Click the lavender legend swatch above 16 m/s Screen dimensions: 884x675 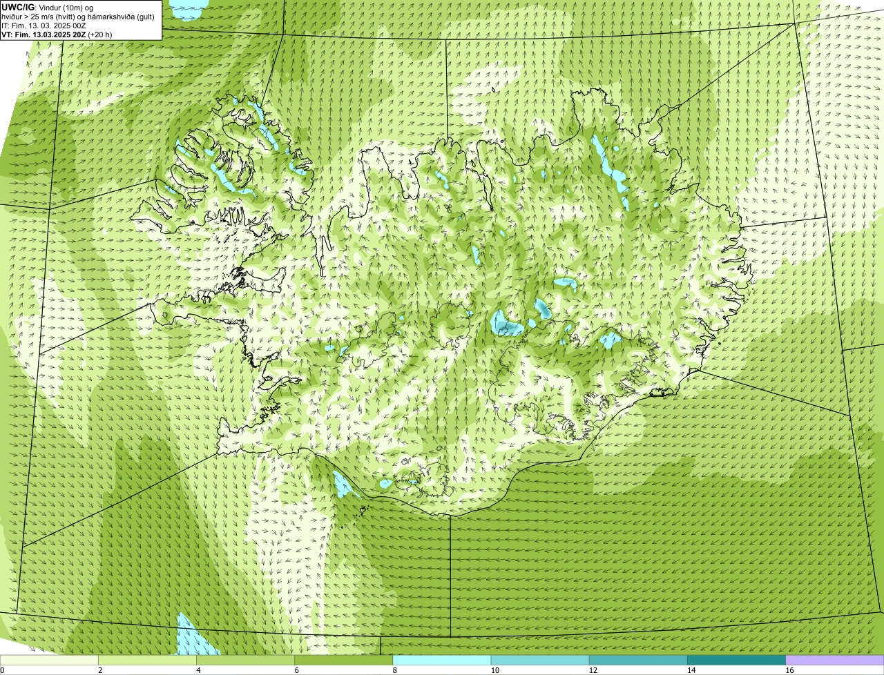pyautogui.click(x=835, y=660)
